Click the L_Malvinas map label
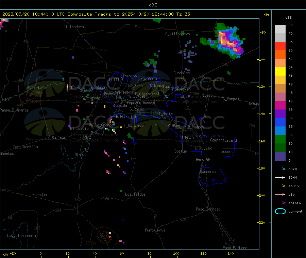The width and height of the screenshot is (306, 258). click(134, 126)
